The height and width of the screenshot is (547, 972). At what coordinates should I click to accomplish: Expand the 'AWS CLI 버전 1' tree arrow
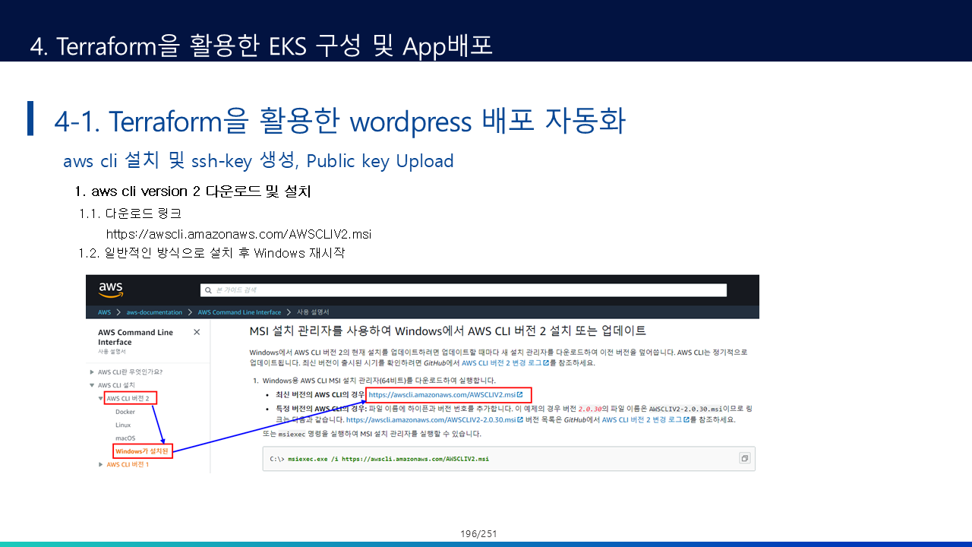click(101, 464)
